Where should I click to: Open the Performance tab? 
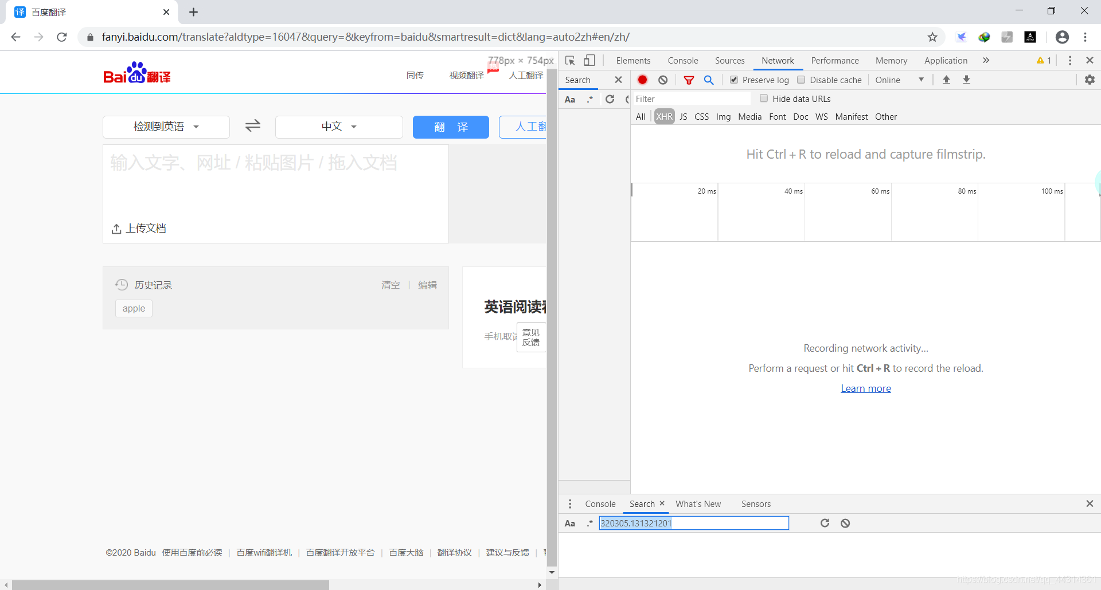[834, 61]
